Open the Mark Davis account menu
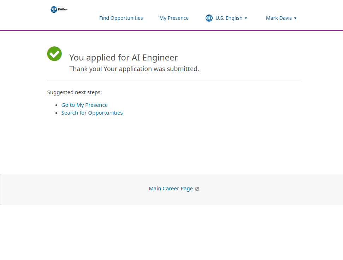 click(x=279, y=18)
